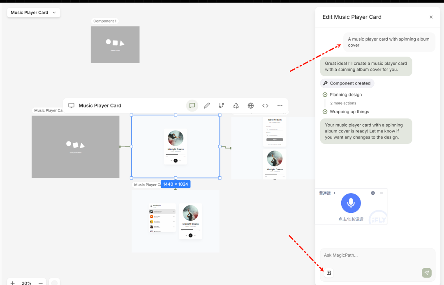Click the 20% zoom level value
444x285 pixels.
pyautogui.click(x=26, y=283)
